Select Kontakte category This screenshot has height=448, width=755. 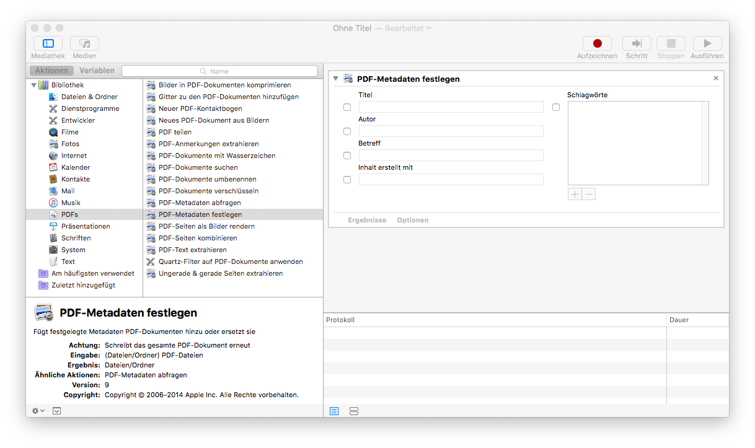(x=76, y=179)
